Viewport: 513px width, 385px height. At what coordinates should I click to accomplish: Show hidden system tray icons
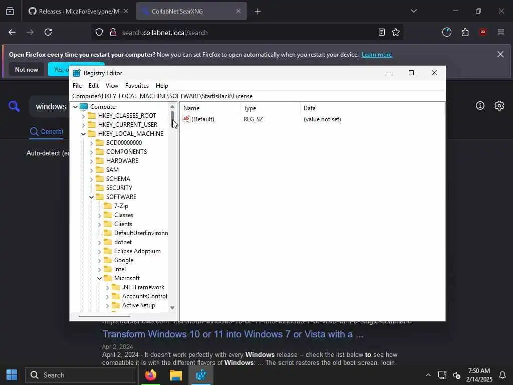coord(428,375)
